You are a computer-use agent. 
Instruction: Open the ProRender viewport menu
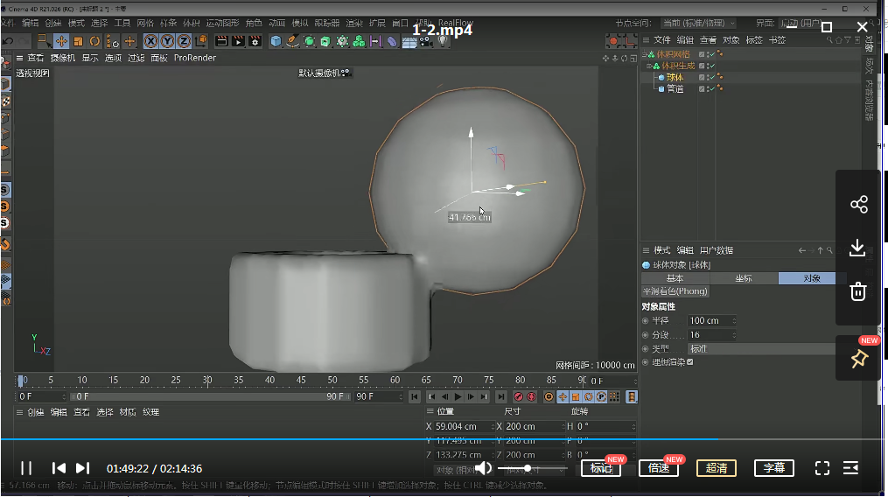click(x=194, y=58)
